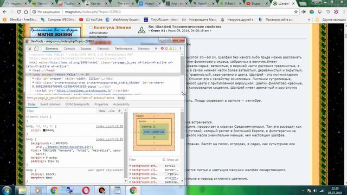
Task: Click the red error count indicator
Action: [x=164, y=49]
